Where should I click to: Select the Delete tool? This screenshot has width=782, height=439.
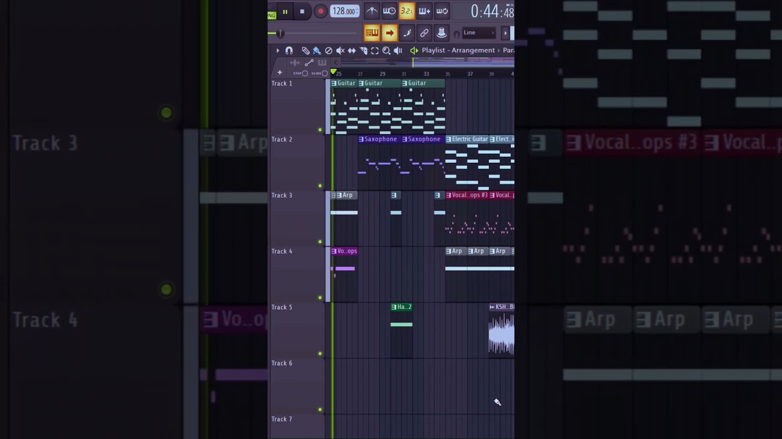point(329,51)
